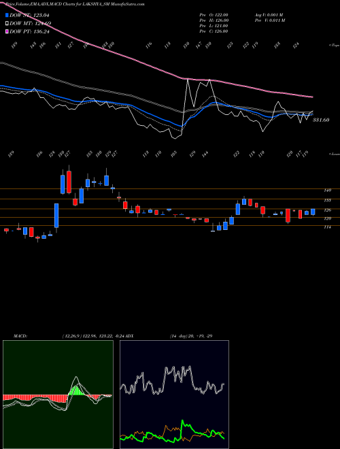Click the blue DOW ST legend swatch

click(x=7, y=15)
